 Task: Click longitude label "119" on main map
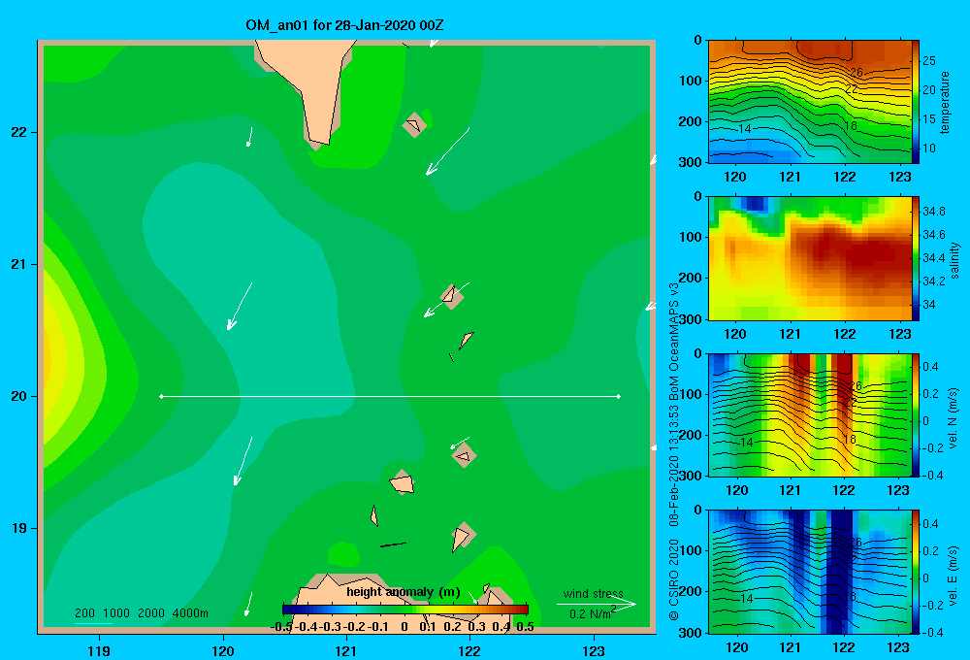[x=99, y=650]
